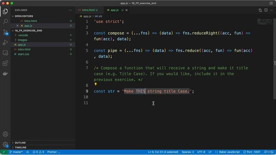Click the code minimap
The height and width of the screenshot is (155, 276).
(x=264, y=21)
